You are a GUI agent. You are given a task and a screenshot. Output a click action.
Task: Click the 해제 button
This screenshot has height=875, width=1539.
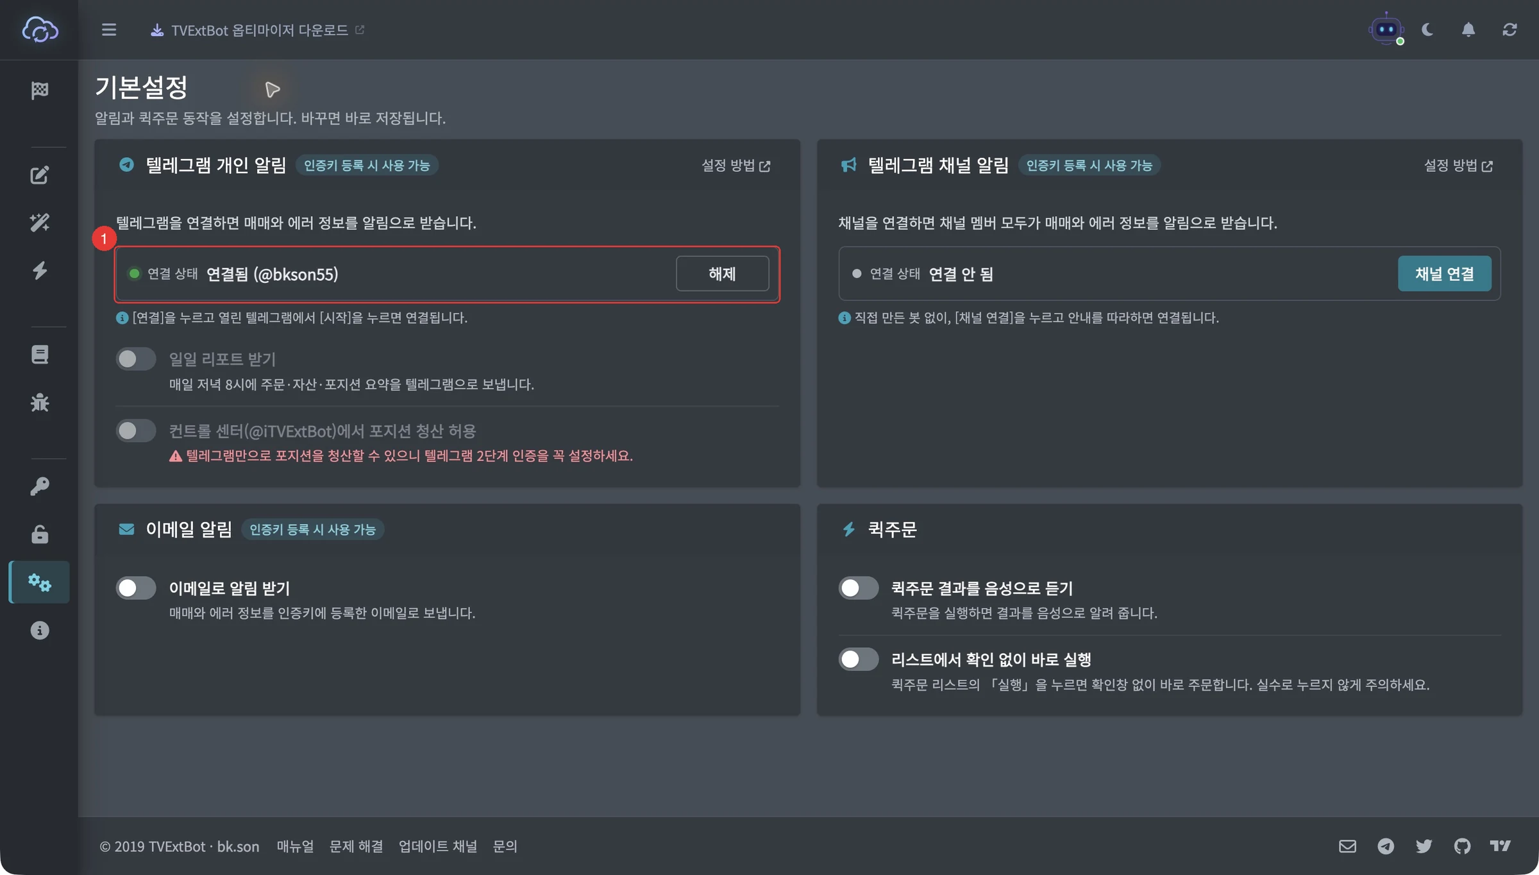click(x=722, y=274)
